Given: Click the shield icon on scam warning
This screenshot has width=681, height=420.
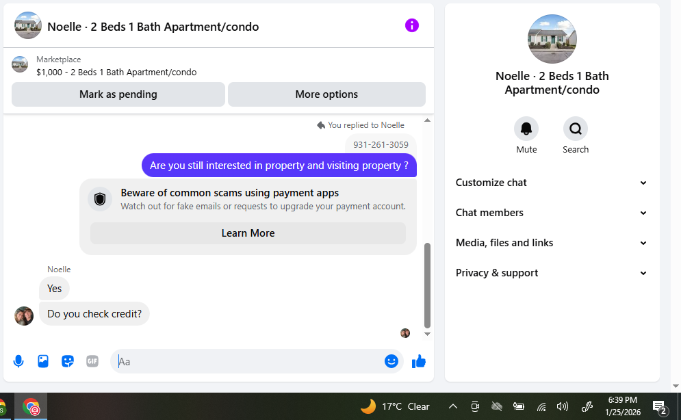Looking at the screenshot, I should click(100, 199).
